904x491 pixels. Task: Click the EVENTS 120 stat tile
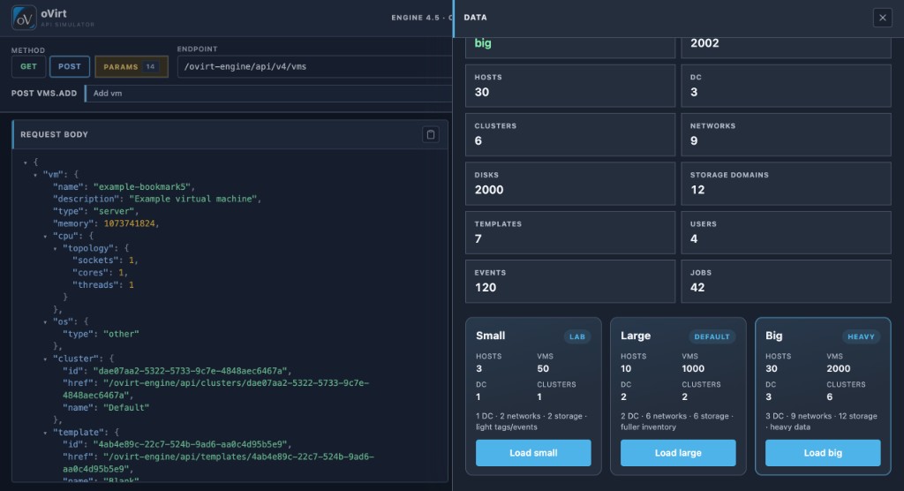[x=570, y=282]
